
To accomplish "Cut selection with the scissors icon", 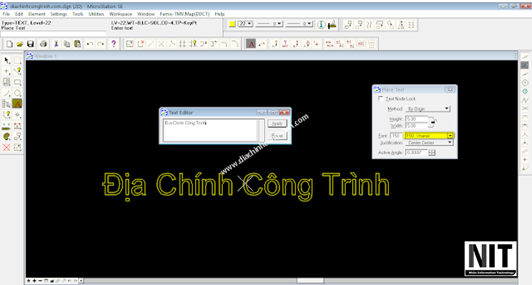I will coord(56,44).
